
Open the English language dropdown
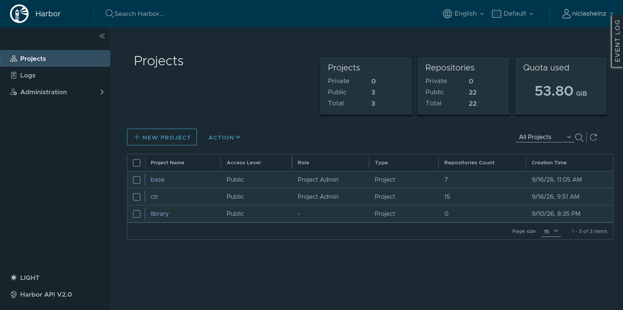click(464, 14)
